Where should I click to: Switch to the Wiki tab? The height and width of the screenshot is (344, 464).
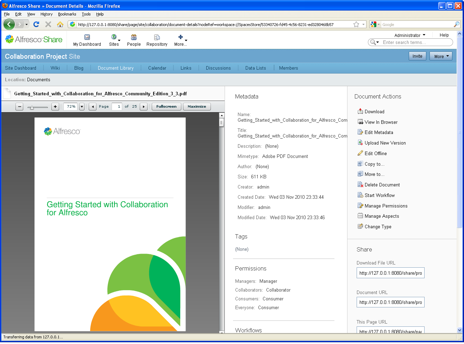(x=55, y=68)
